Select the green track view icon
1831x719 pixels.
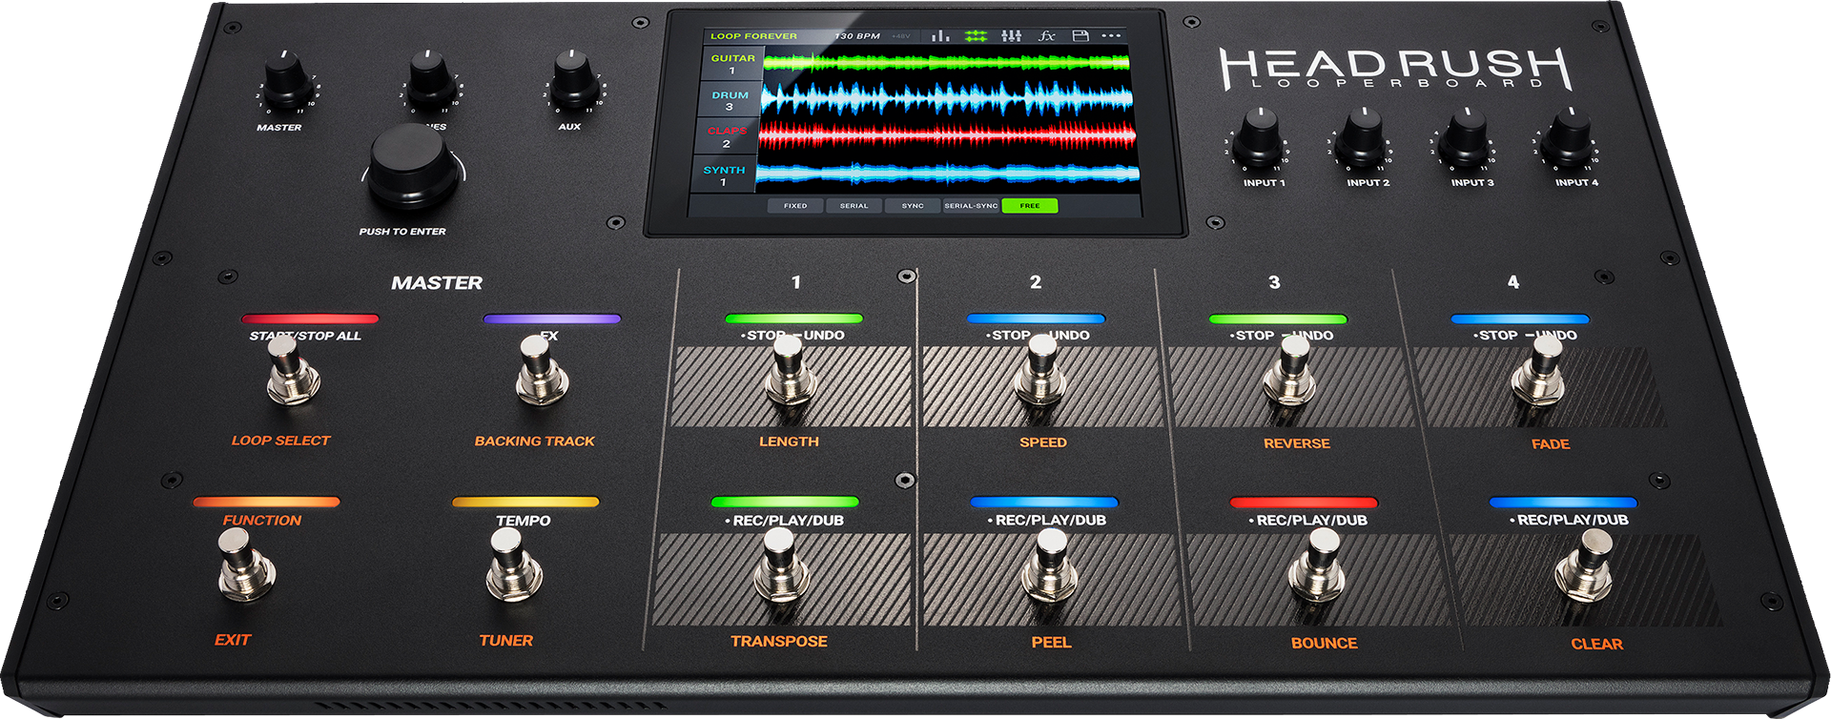(976, 35)
